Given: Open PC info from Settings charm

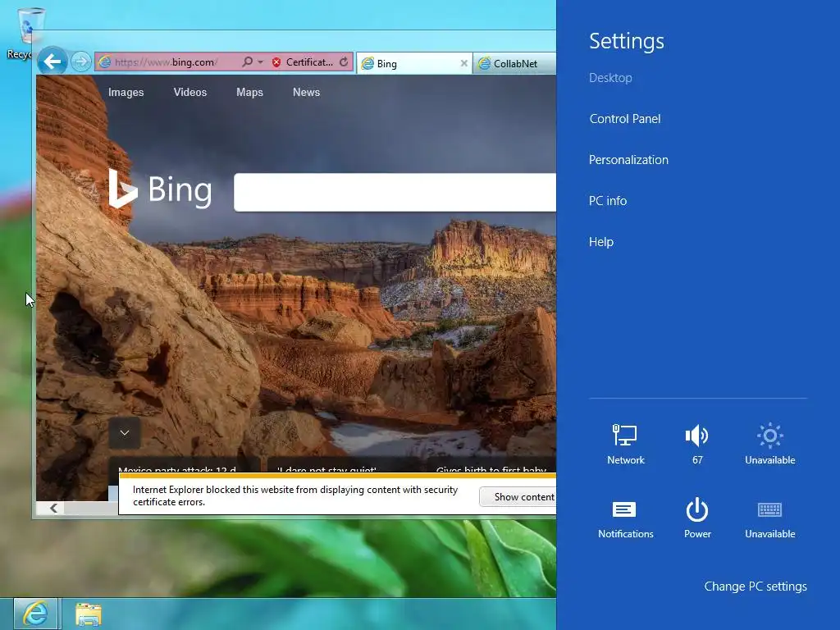Looking at the screenshot, I should click(x=608, y=201).
